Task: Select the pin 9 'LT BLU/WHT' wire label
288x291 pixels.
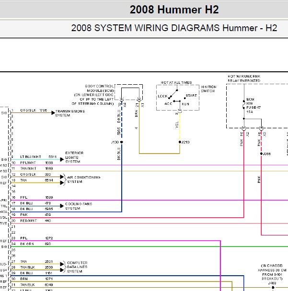Action: click(31, 157)
